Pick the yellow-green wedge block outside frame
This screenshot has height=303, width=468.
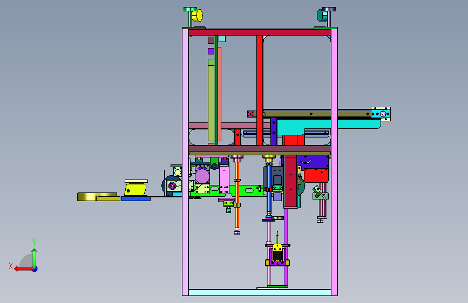135,190
